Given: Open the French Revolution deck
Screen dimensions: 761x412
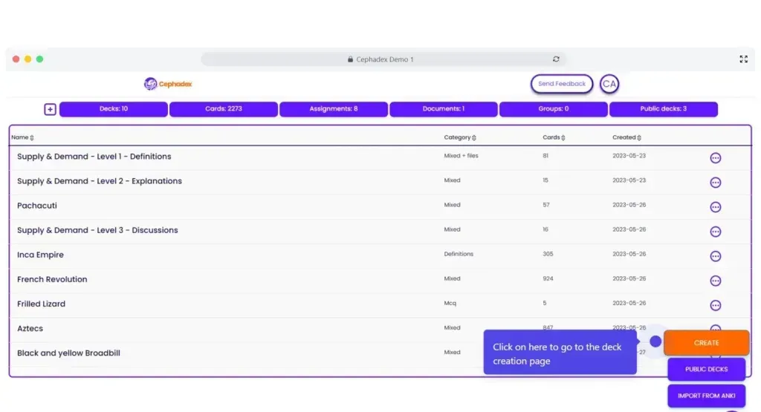Looking at the screenshot, I should tap(52, 279).
